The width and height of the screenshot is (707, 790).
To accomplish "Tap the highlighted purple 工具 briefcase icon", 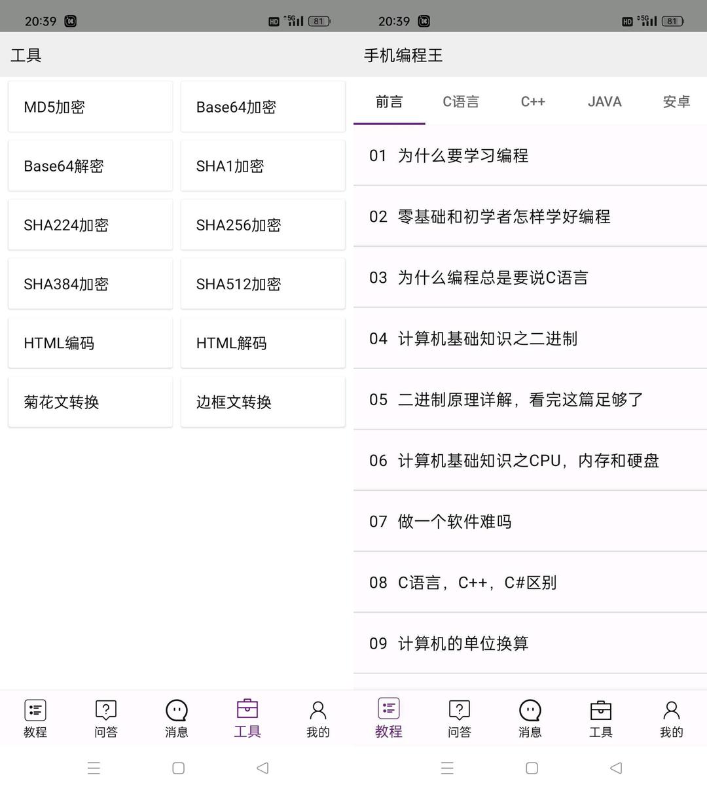I will click(247, 710).
